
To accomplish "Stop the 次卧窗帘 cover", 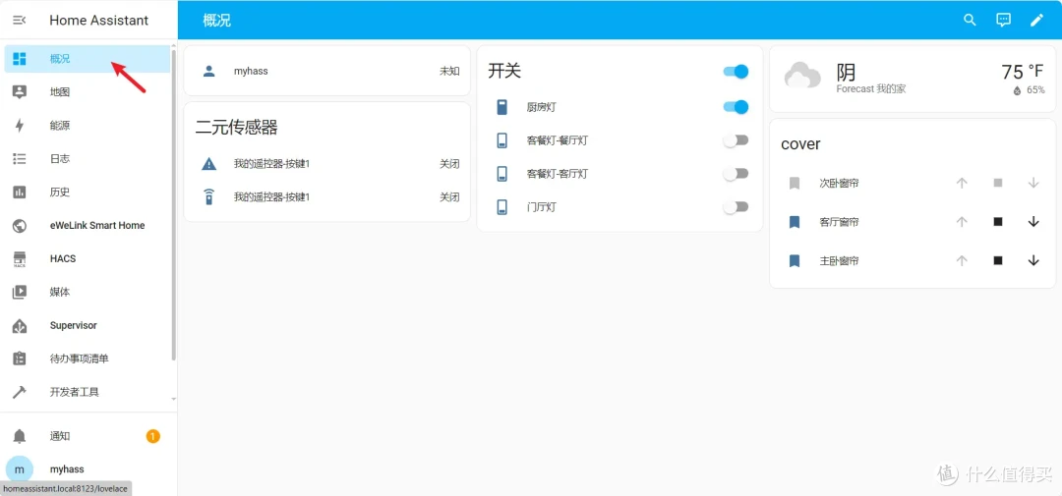I will [x=998, y=183].
